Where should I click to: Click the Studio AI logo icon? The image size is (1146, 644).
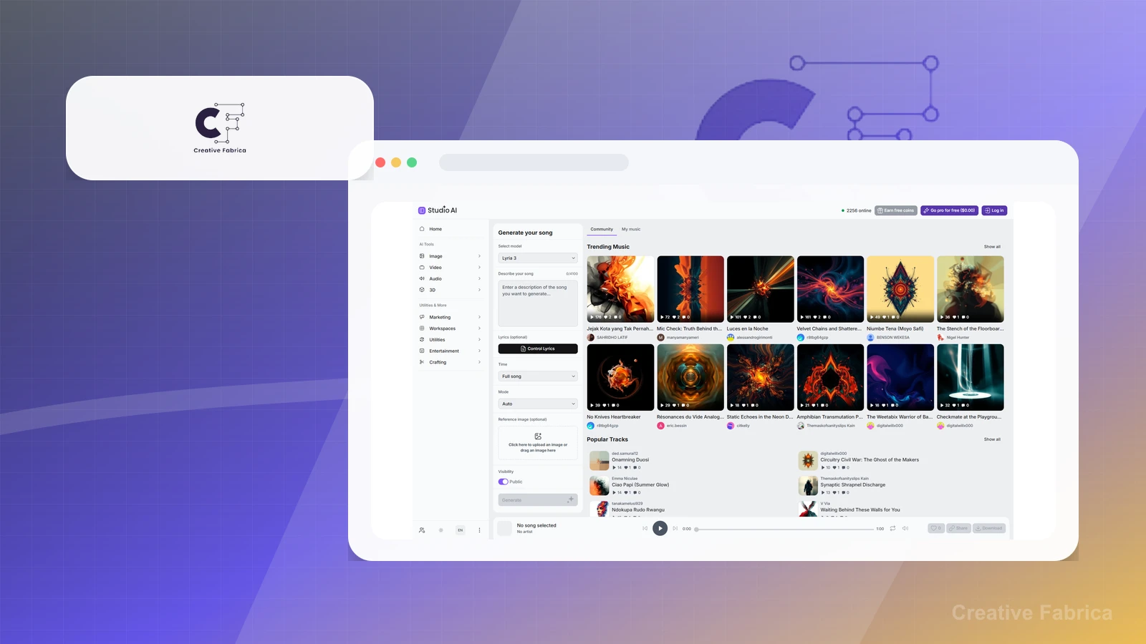click(x=422, y=210)
